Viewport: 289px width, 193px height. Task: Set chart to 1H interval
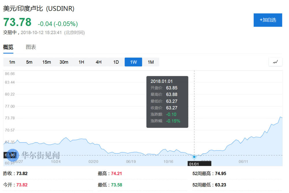[x=81, y=62]
